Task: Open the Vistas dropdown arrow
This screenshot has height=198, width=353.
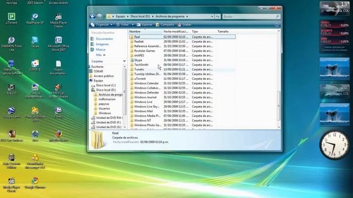Action: click(x=132, y=25)
